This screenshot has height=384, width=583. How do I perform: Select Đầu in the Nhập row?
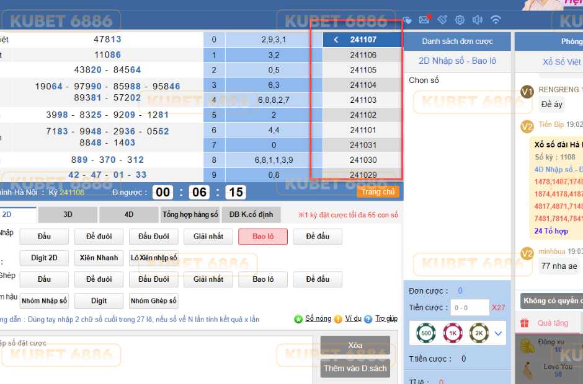click(x=44, y=237)
